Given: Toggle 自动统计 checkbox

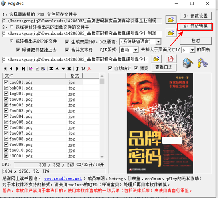Looking at the screenshot, I should coord(110,68).
